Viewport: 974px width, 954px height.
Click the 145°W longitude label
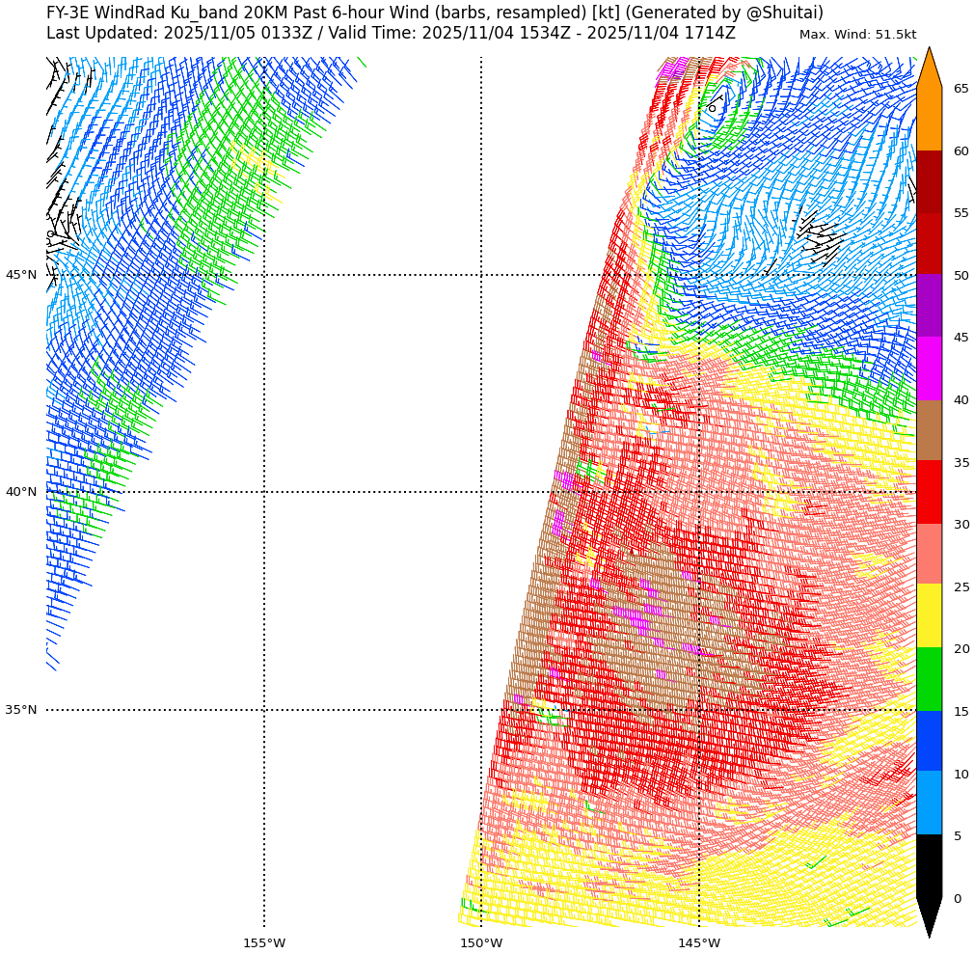point(699,942)
